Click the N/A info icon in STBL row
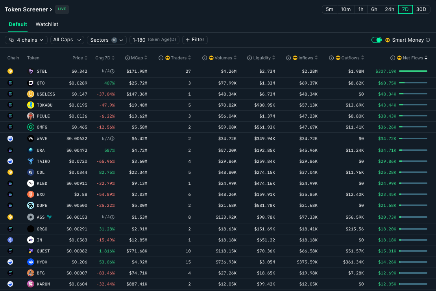Viewport: 436px width, 291px height. (x=112, y=72)
